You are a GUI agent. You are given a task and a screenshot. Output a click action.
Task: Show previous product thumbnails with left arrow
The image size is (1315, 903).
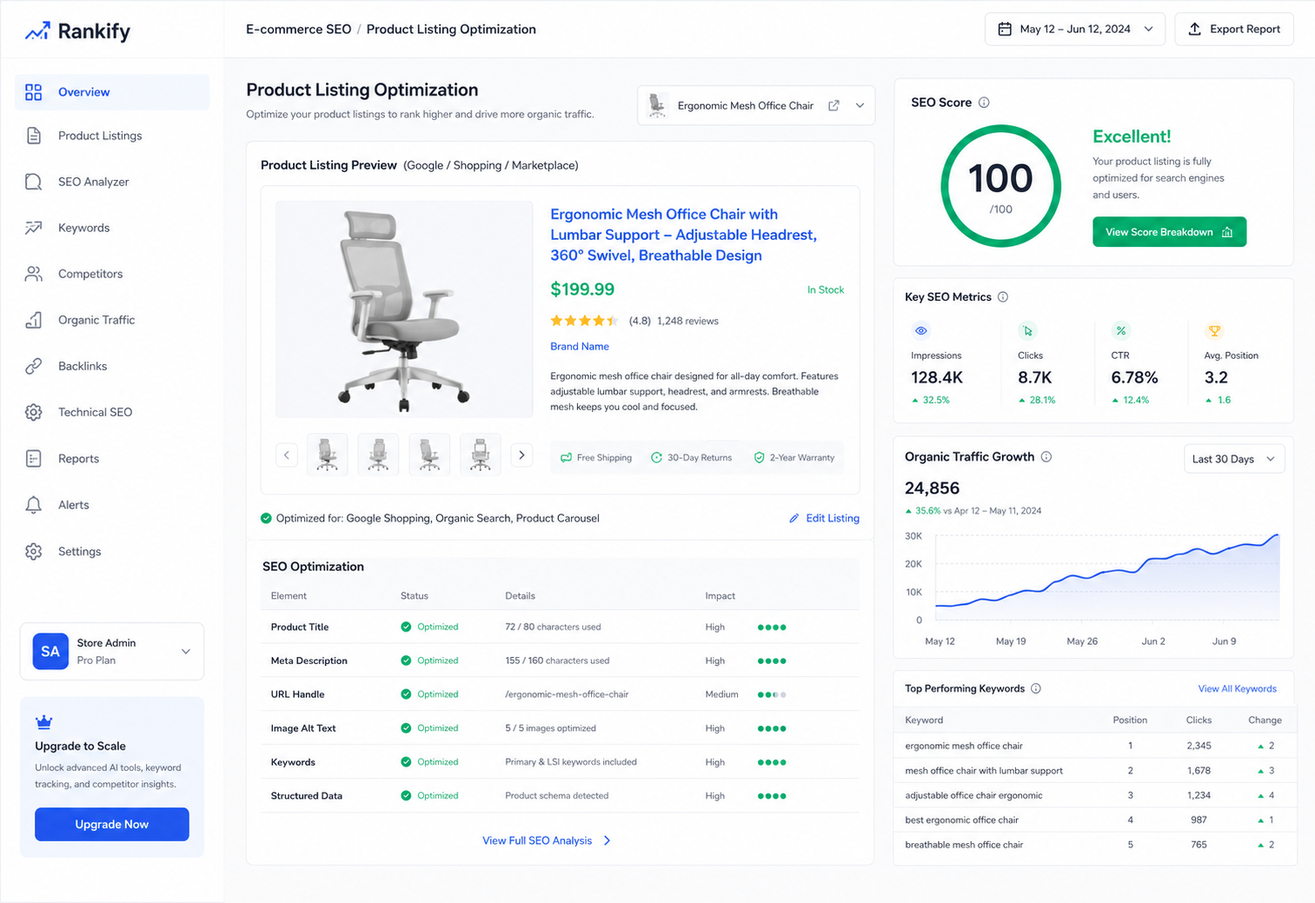287,455
